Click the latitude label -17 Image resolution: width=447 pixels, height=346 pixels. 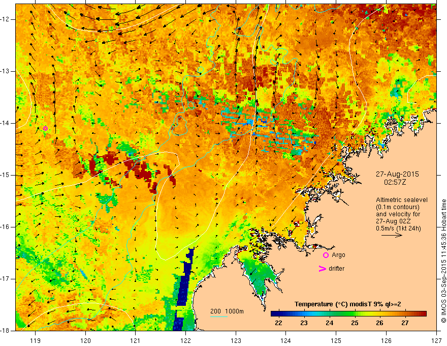point(6,279)
